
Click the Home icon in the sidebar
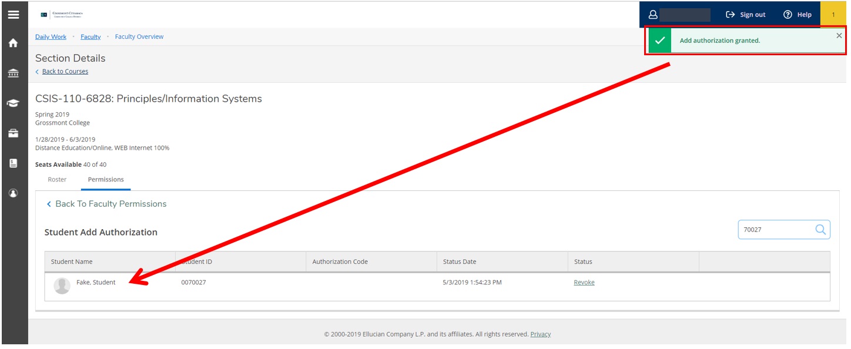pos(14,43)
